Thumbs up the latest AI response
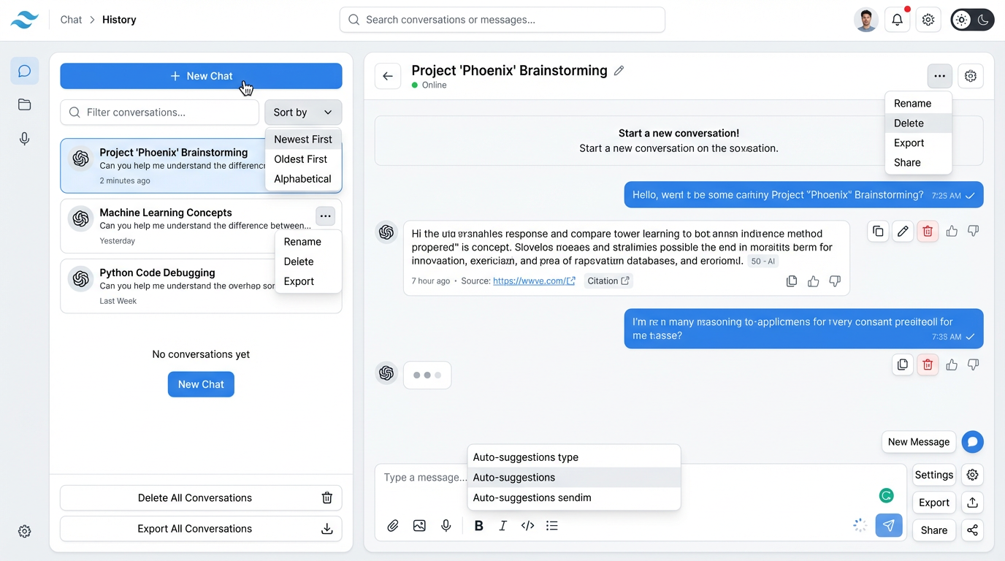 point(952,365)
